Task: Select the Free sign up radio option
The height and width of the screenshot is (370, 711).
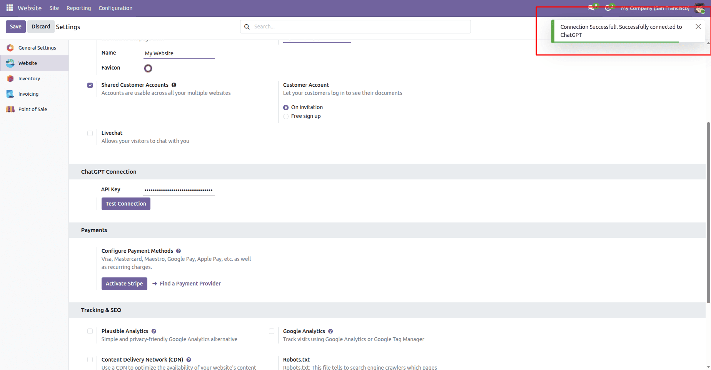Action: pyautogui.click(x=286, y=116)
